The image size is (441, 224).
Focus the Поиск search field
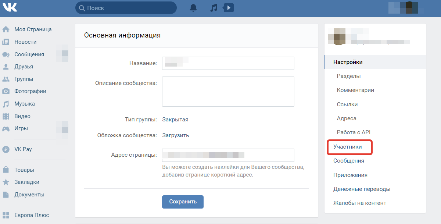pos(126,8)
